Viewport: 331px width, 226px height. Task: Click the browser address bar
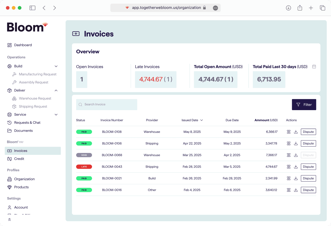[165, 8]
